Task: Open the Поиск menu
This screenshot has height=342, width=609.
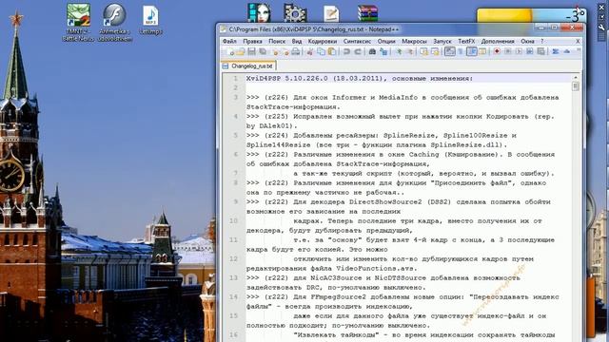Action: [277, 41]
